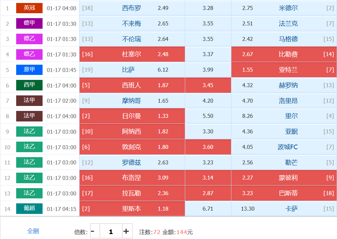Image resolution: width=337 pixels, height=239 pixels.
Task: Select draw odds 5.50 for 日尔曼 match
Action: click(208, 116)
